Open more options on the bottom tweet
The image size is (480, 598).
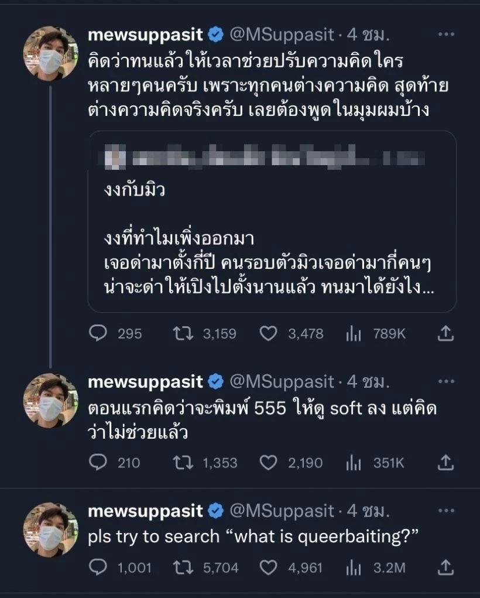tap(445, 509)
